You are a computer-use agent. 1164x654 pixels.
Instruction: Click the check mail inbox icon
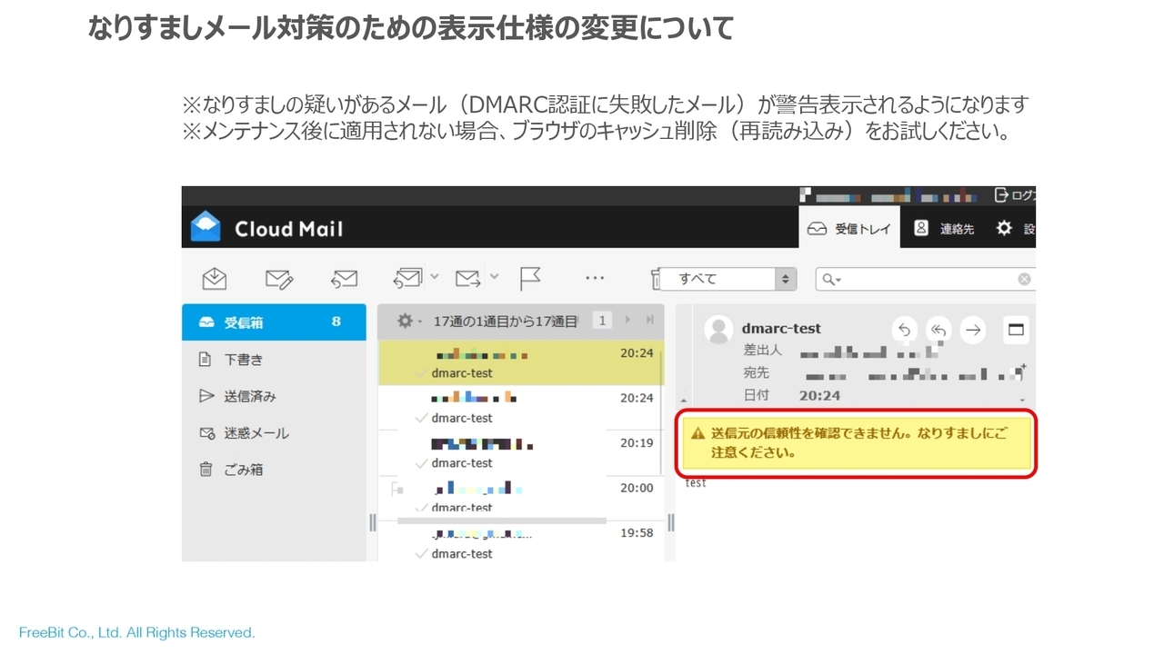pos(215,279)
